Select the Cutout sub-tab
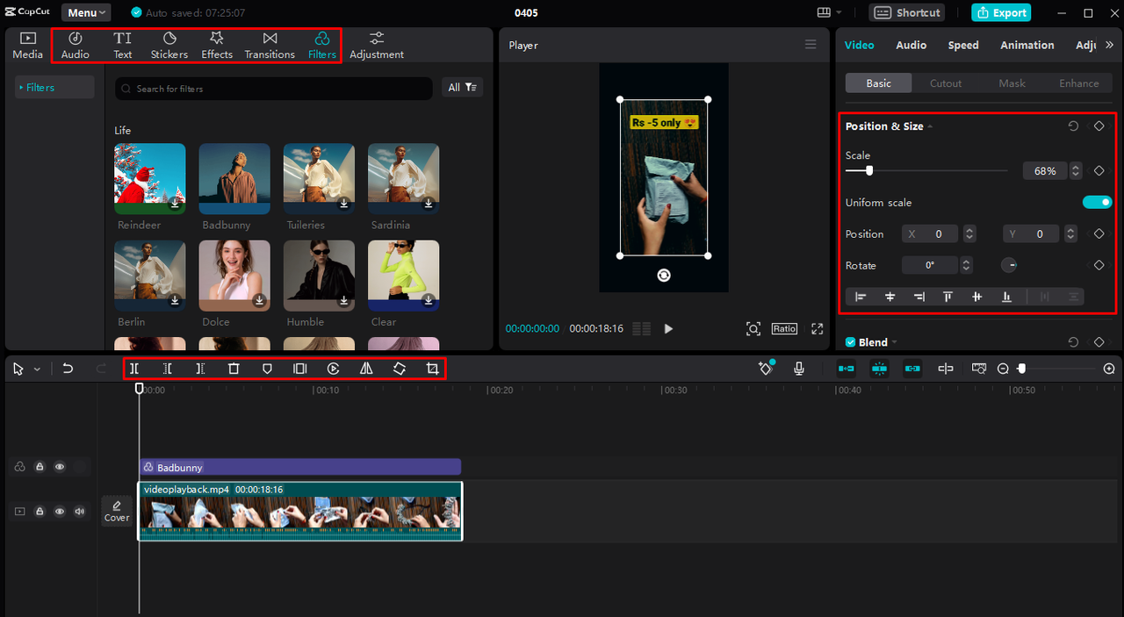Screen dimensions: 1124x617 click(946, 83)
